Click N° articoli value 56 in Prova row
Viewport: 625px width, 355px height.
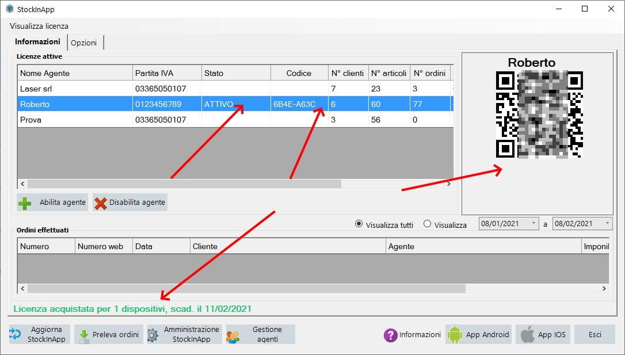(x=390, y=120)
